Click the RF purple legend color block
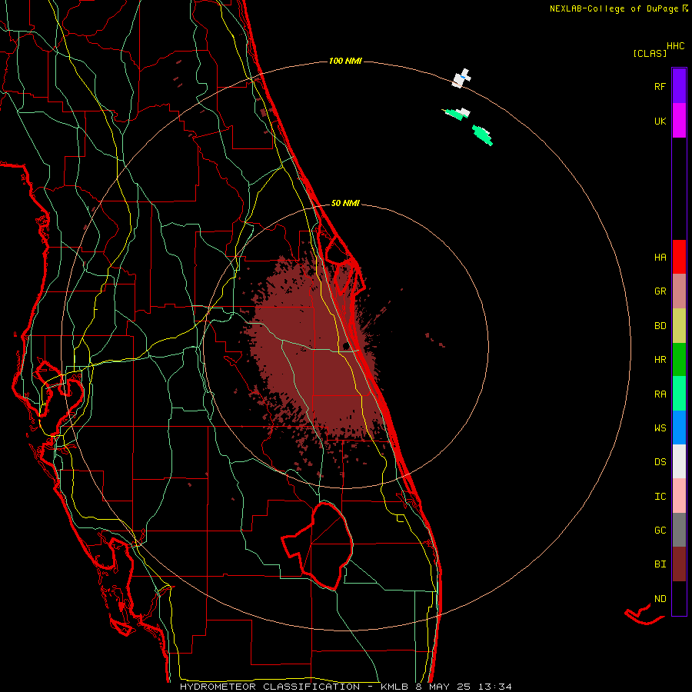The width and height of the screenshot is (692, 692). click(x=679, y=85)
